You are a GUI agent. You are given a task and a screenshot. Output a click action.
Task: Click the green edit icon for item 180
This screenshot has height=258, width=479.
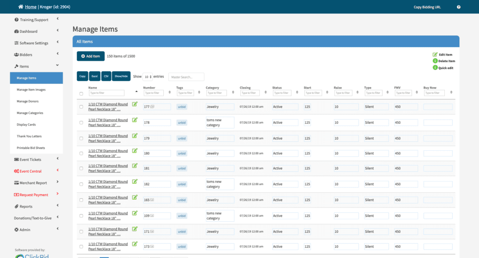click(x=135, y=151)
